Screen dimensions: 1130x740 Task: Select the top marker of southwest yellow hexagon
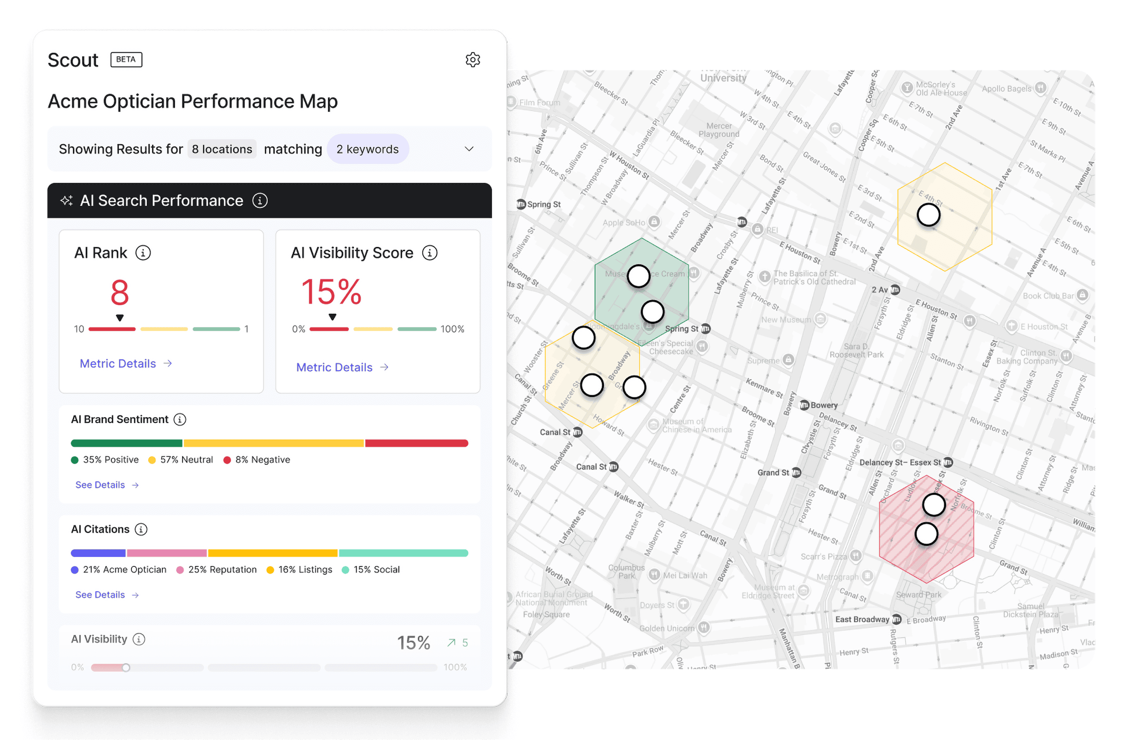click(584, 338)
